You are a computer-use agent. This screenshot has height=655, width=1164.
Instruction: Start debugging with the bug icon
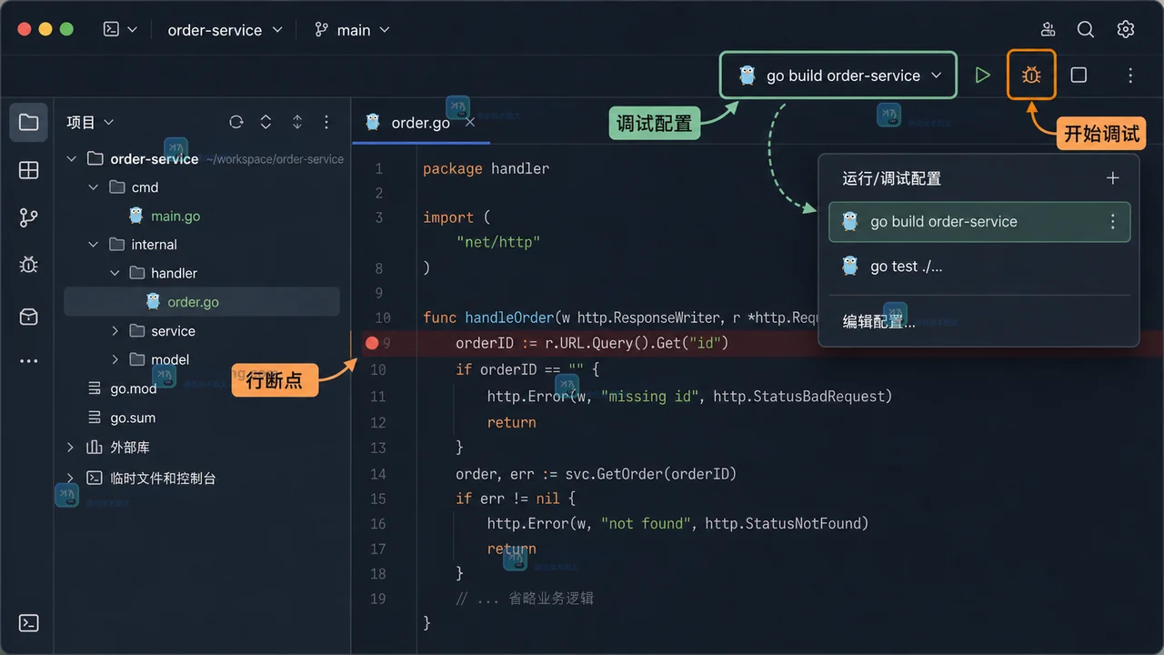[1031, 76]
